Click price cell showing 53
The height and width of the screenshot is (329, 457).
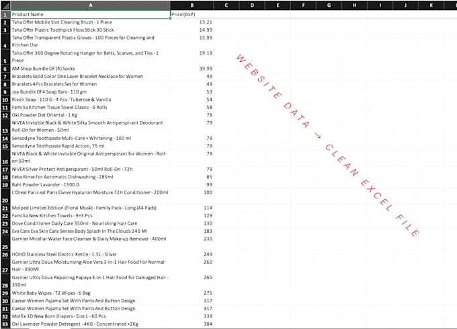point(192,92)
